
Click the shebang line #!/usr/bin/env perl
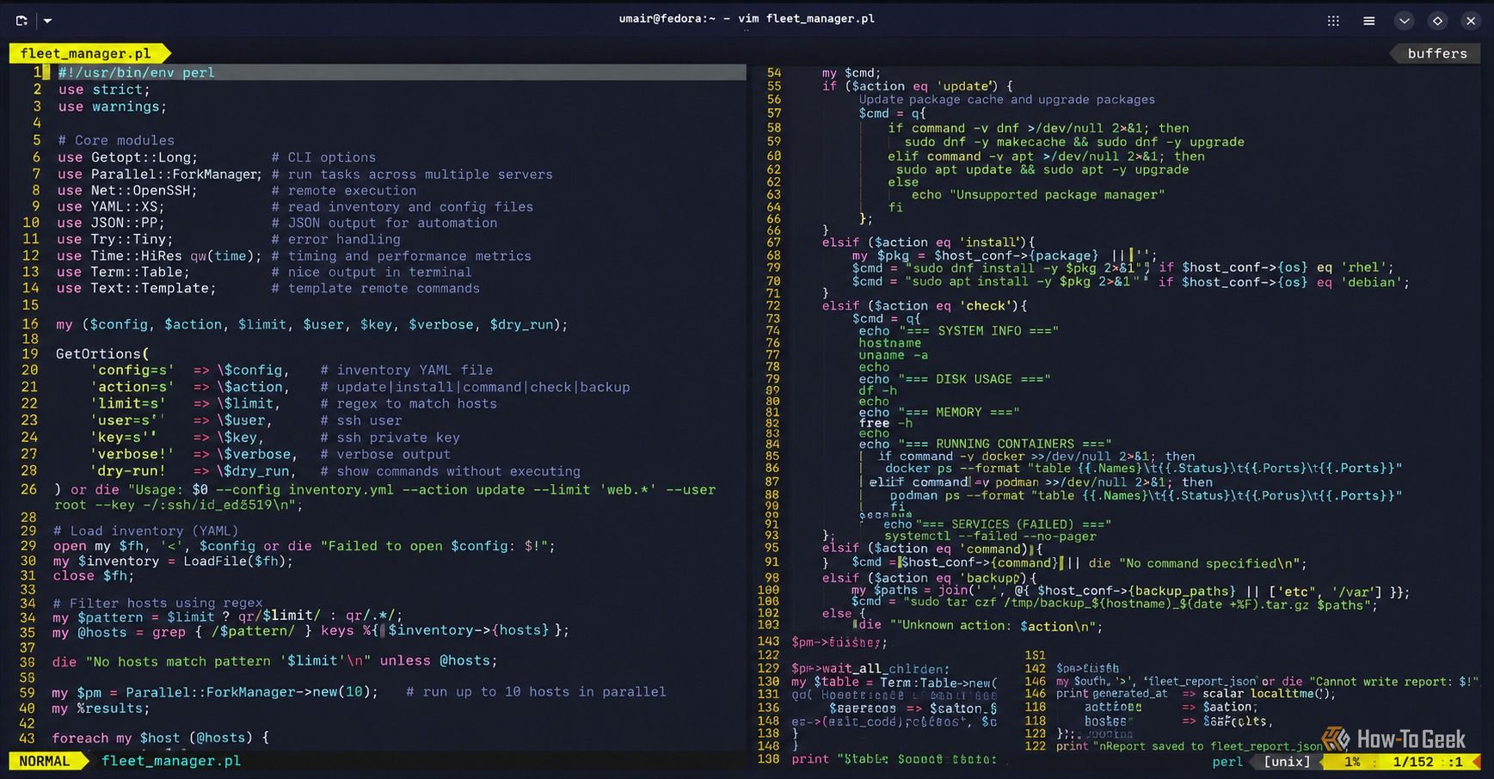137,72
